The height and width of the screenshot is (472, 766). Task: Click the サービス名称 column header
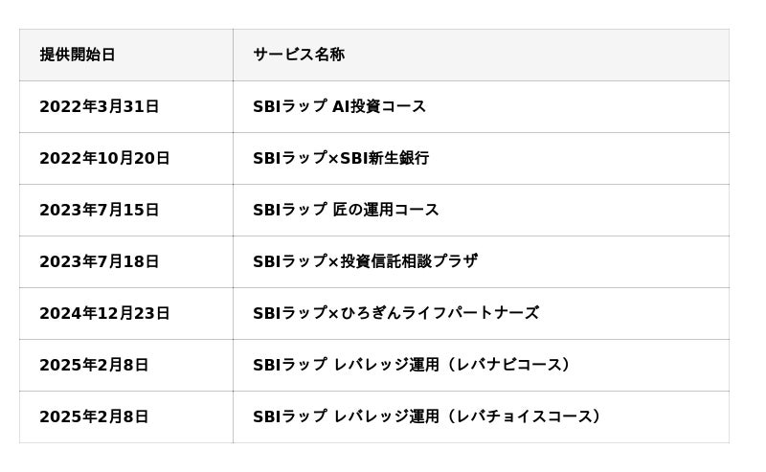click(x=298, y=55)
